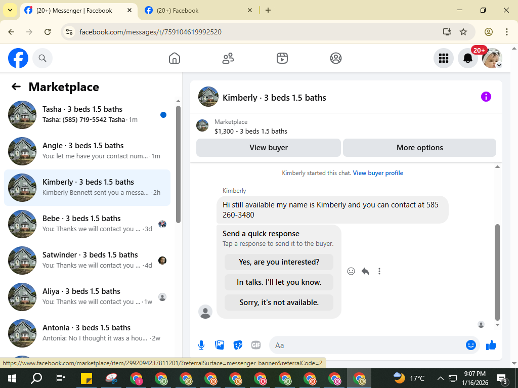Click the conversation pane scrollbar thumb
The image size is (518, 388).
tap(497, 272)
